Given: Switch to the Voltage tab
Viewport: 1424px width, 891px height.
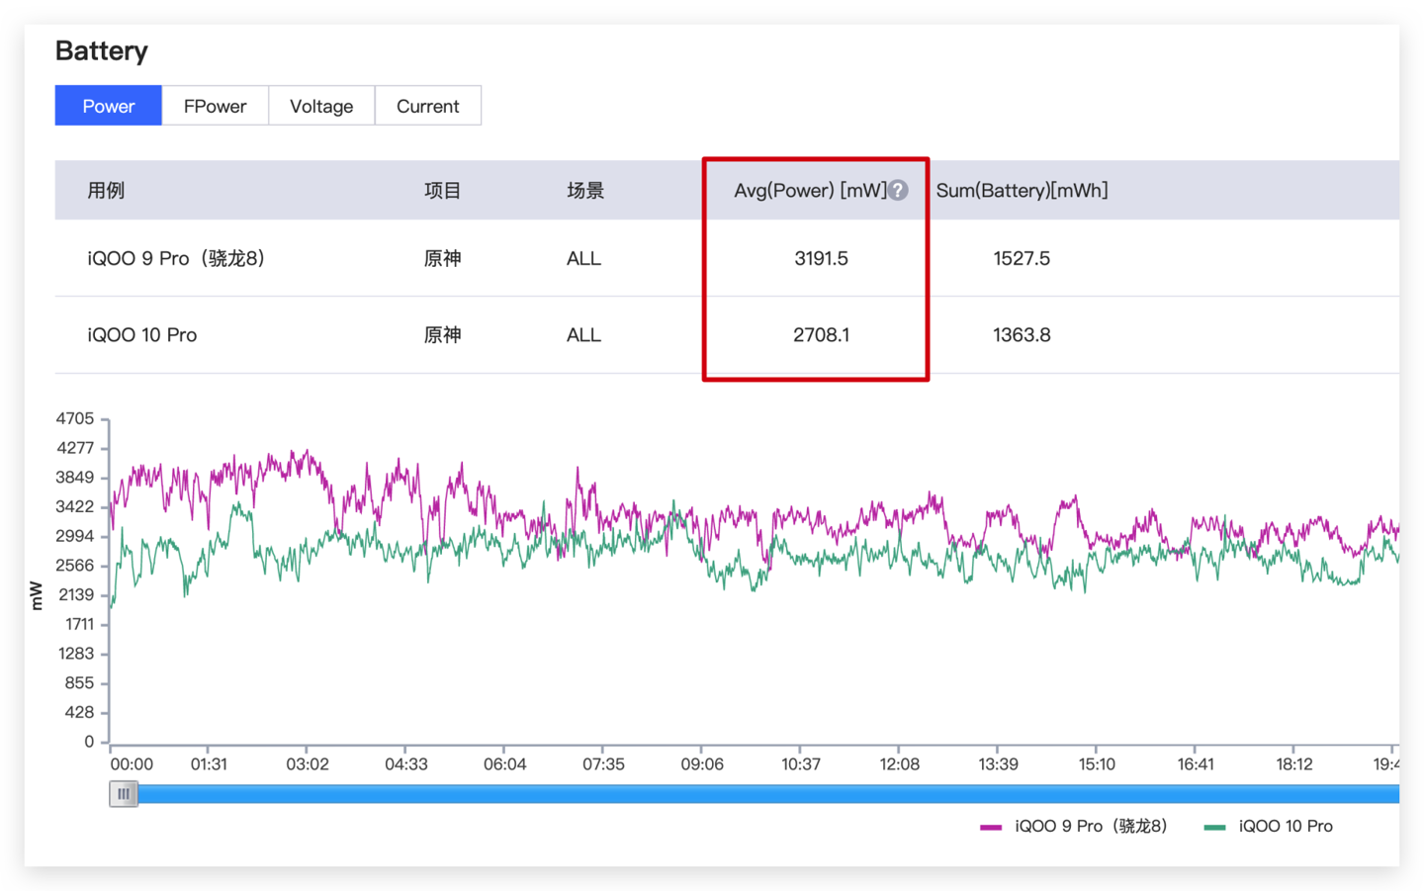Looking at the screenshot, I should 321,105.
